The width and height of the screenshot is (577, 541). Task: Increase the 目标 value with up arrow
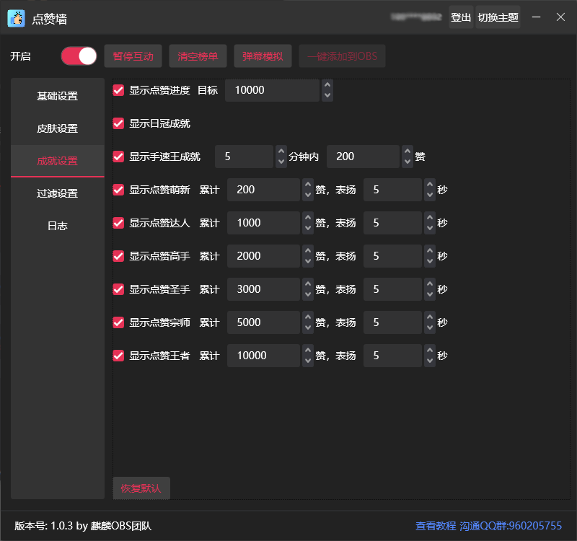(327, 86)
